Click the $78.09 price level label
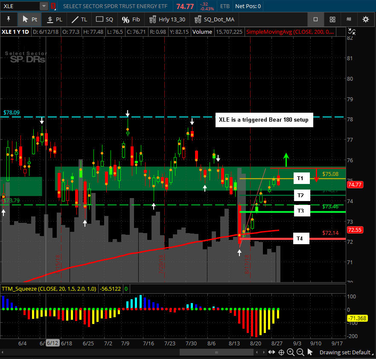Screen dimensions: 376x359 [11, 112]
